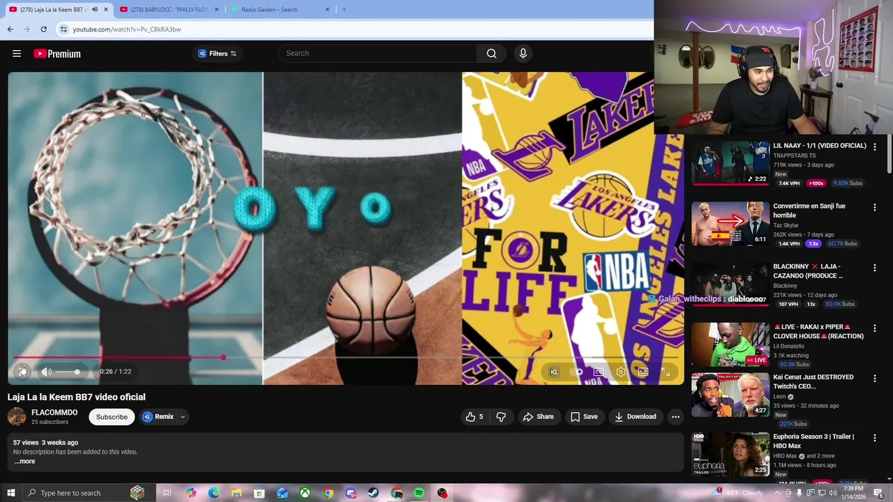Click the 0:26 / 1:22 time display
Image resolution: width=893 pixels, height=502 pixels.
115,372
